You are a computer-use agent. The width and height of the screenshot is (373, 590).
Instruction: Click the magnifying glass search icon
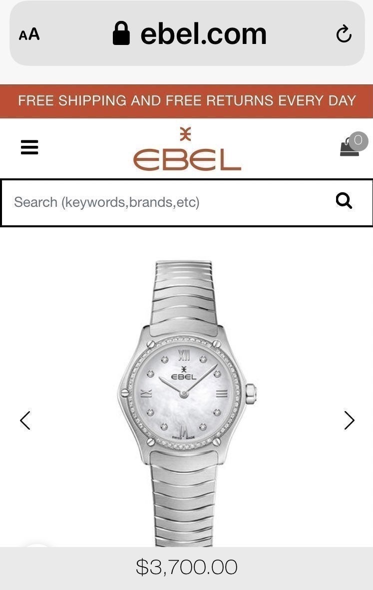(x=344, y=201)
